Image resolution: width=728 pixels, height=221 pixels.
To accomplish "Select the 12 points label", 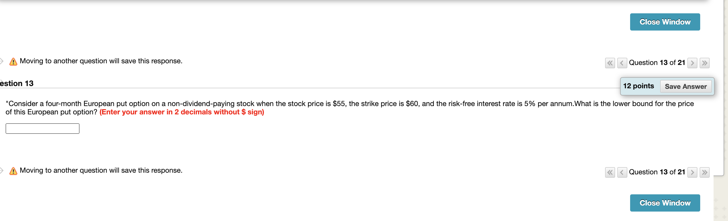I will point(638,86).
